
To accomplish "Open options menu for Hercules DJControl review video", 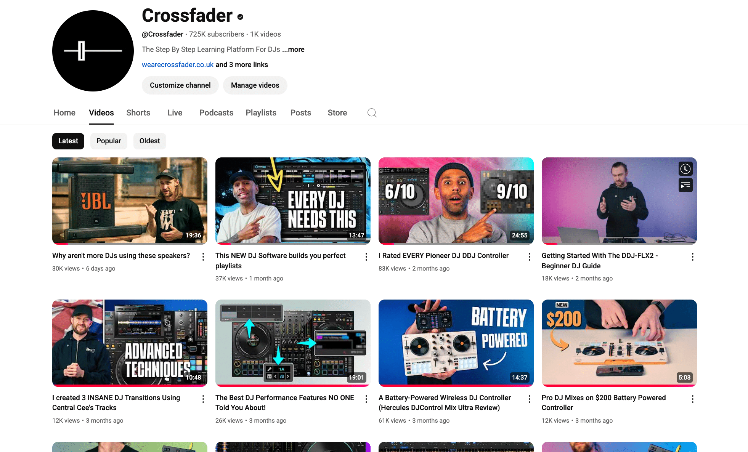I will 530,399.
